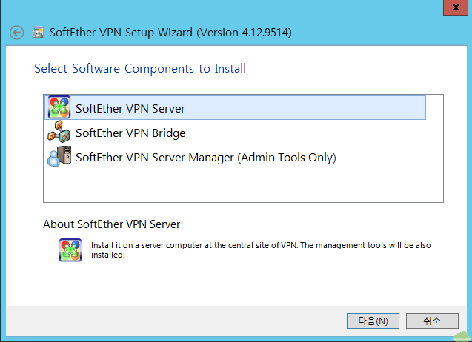472x342 pixels.
Task: Click the Select Software Components to Install heading
Action: [x=140, y=69]
